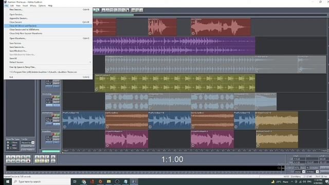Click the Type here to search box

coord(41,181)
